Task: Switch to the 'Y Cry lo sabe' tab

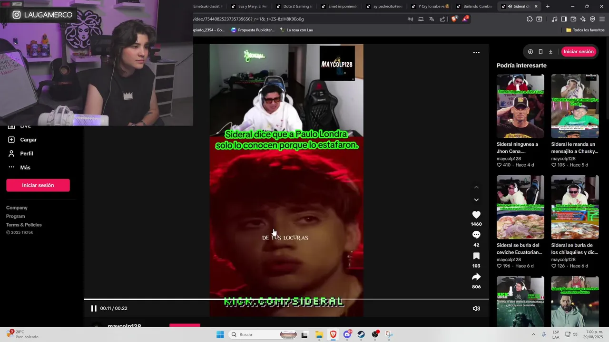Action: (x=429, y=6)
